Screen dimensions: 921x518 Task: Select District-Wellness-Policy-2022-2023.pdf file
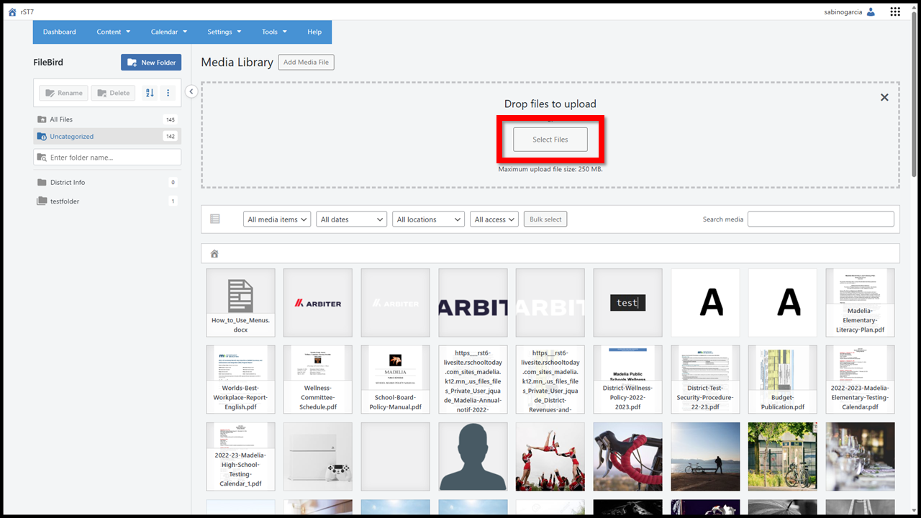pyautogui.click(x=627, y=380)
